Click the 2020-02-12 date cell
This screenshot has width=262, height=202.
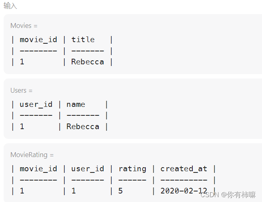click(184, 191)
